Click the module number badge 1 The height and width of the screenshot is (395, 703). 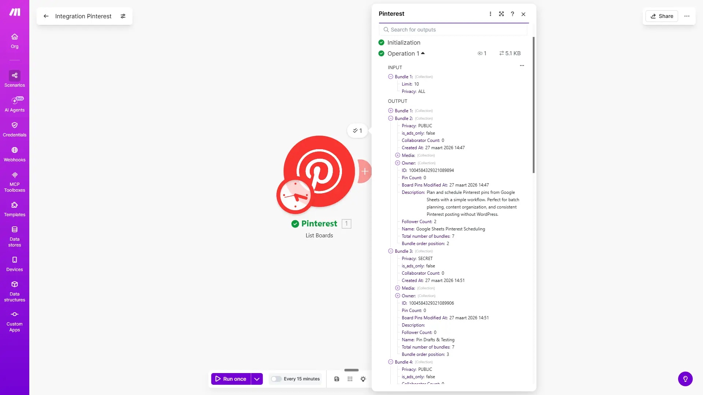[x=346, y=223]
